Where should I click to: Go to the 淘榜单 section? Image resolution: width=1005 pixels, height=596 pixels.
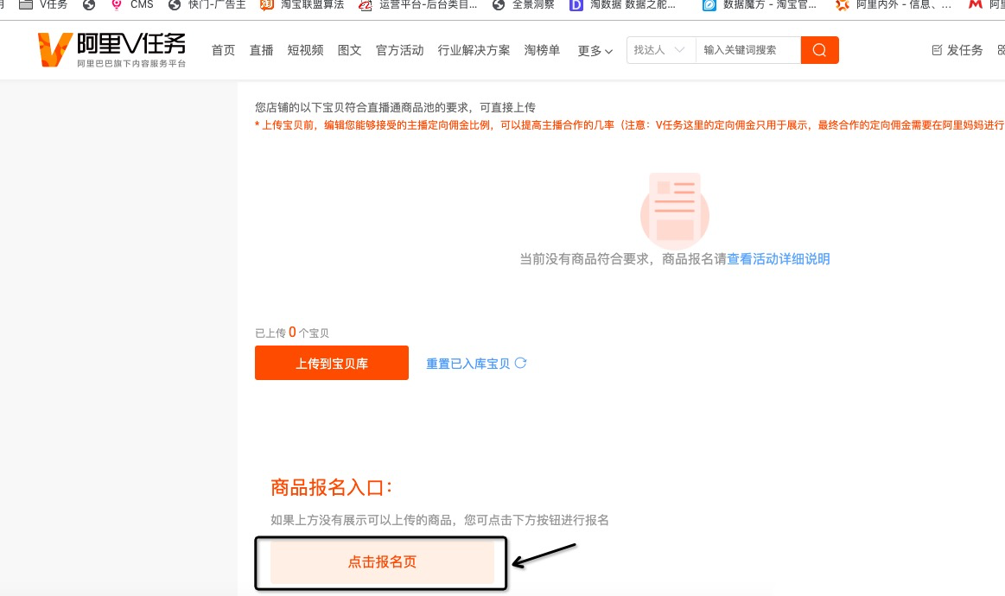click(542, 50)
